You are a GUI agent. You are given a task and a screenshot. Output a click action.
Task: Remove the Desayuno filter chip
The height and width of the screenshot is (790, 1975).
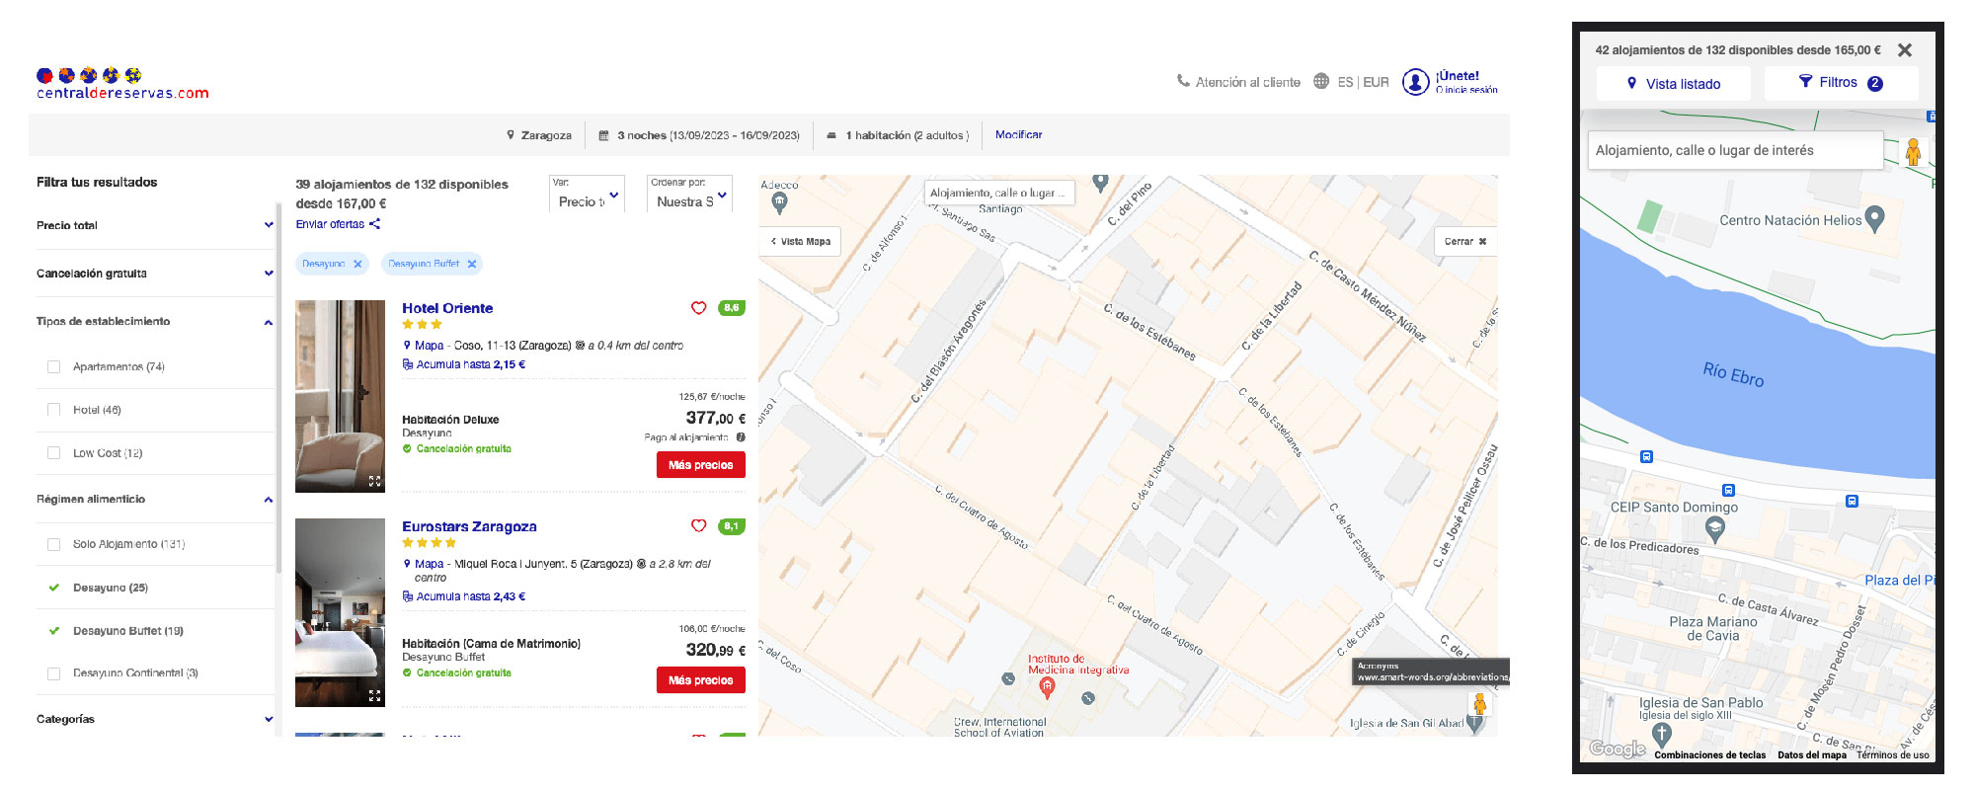(x=357, y=264)
